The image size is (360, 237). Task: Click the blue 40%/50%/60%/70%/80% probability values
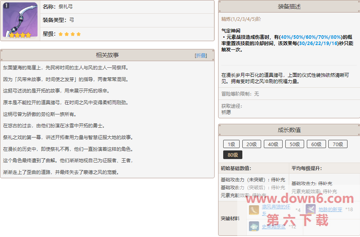pyautogui.click(x=311, y=37)
